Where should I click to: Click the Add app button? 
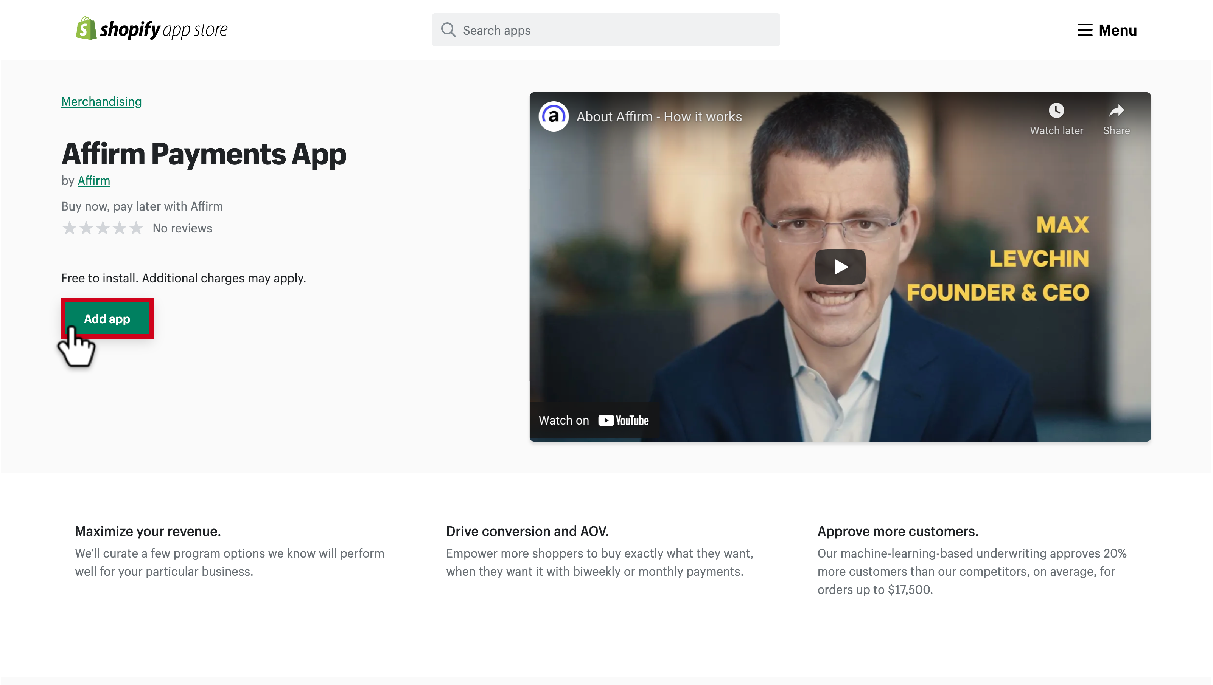tap(107, 319)
